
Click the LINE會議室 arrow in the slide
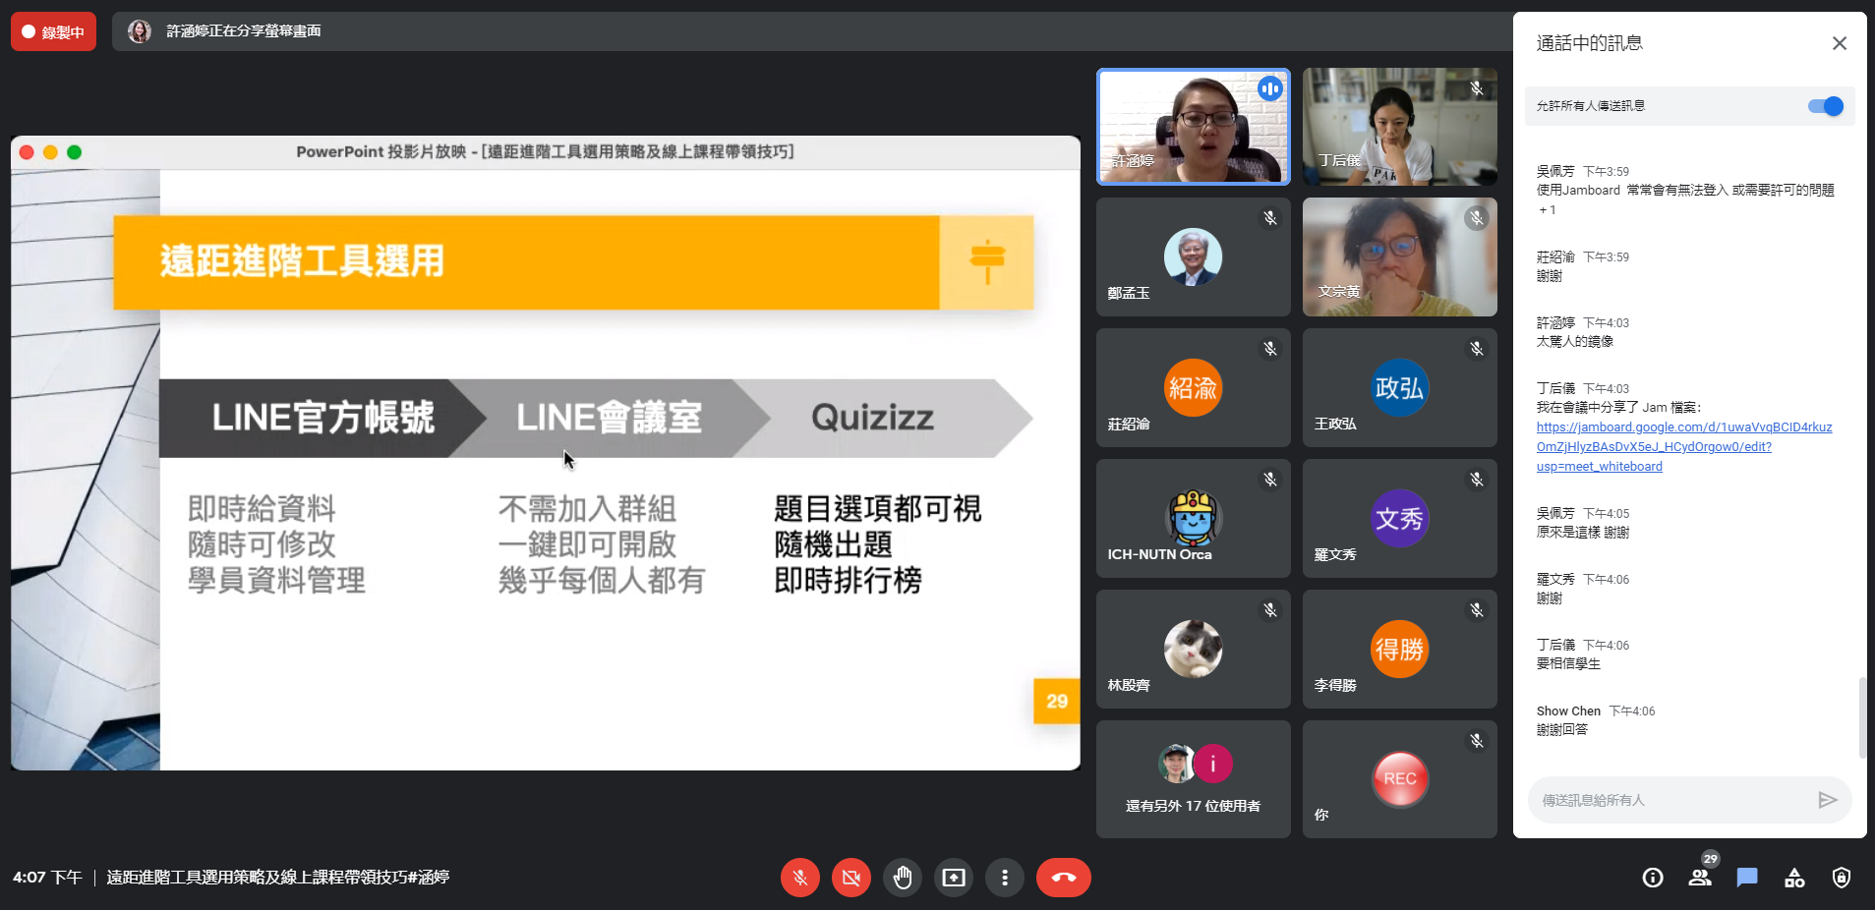610,418
